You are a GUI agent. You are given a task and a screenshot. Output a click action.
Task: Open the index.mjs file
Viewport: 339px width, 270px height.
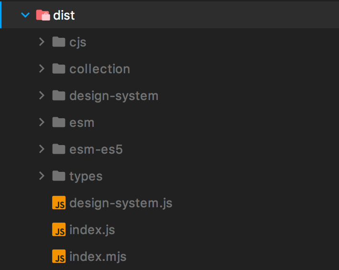98,257
